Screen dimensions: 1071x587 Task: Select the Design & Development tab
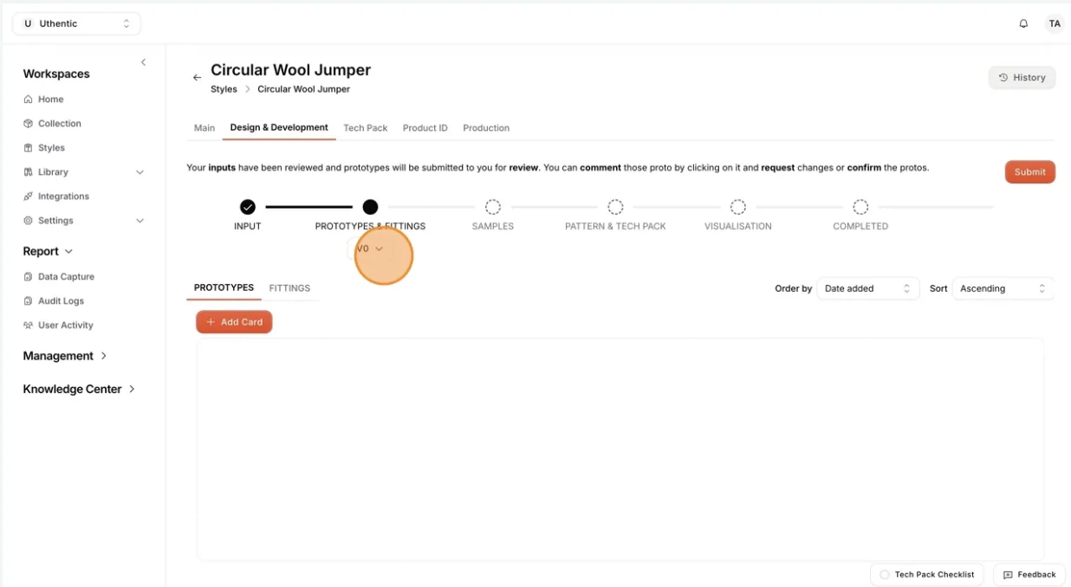point(279,127)
